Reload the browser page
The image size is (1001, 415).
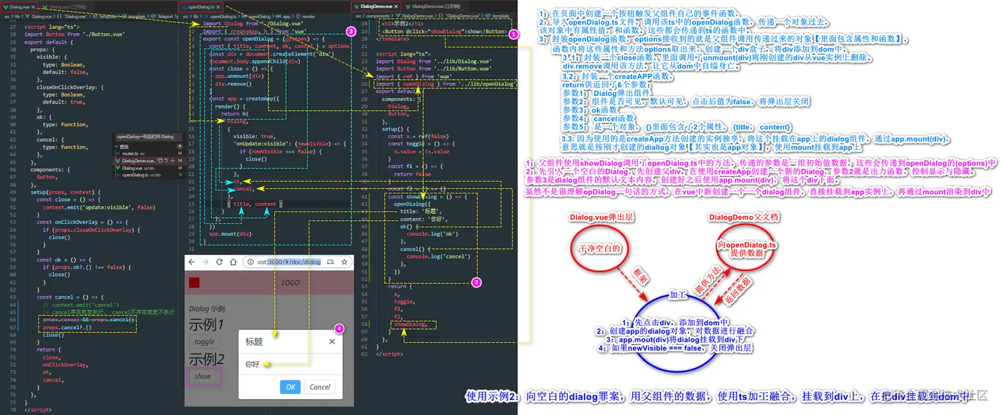[219, 262]
